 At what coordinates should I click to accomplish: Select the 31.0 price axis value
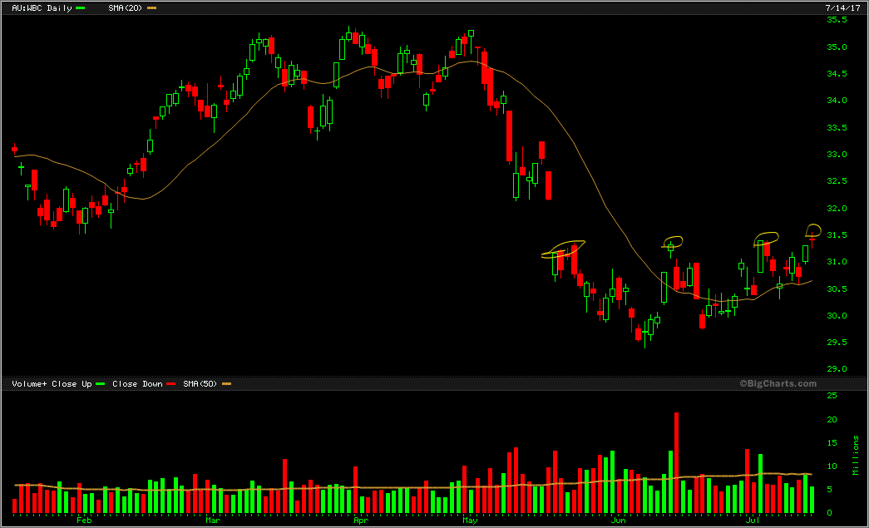point(837,262)
